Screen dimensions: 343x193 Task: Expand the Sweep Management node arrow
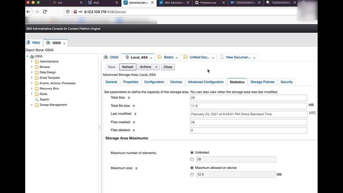pos(32,105)
